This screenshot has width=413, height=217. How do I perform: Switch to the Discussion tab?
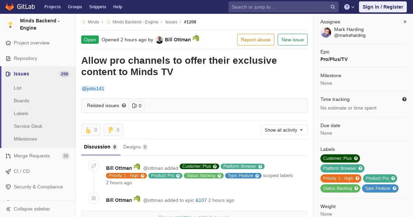point(100,147)
